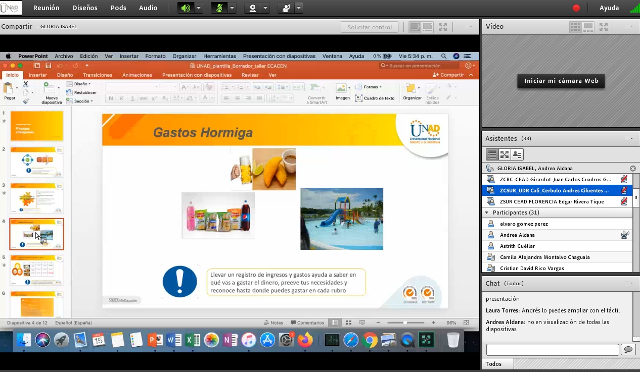Open the speaker options dropdown arrow
Viewport: 640px width, 372px height.
click(x=198, y=8)
